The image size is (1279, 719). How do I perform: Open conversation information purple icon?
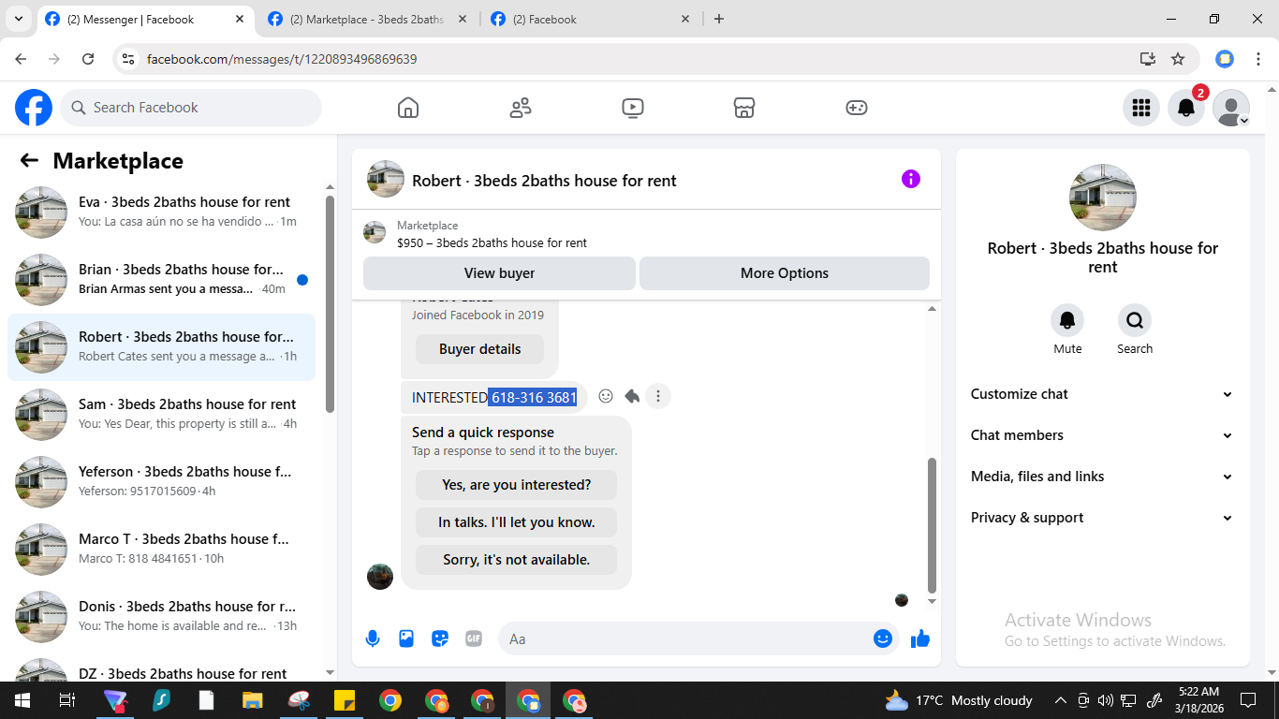point(911,180)
